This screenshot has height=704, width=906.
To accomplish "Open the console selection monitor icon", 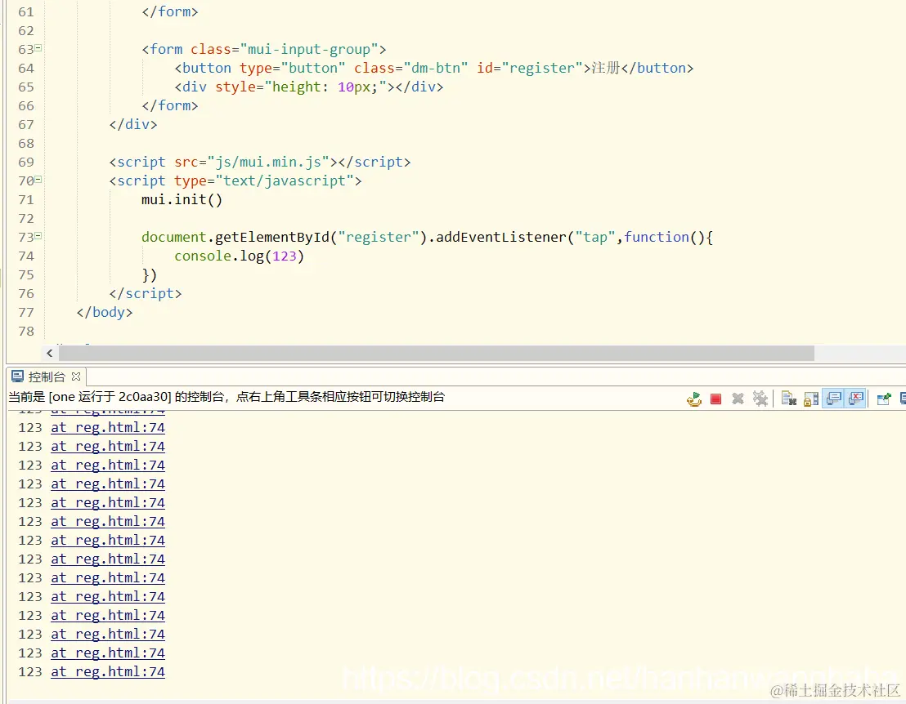I will pyautogui.click(x=903, y=399).
